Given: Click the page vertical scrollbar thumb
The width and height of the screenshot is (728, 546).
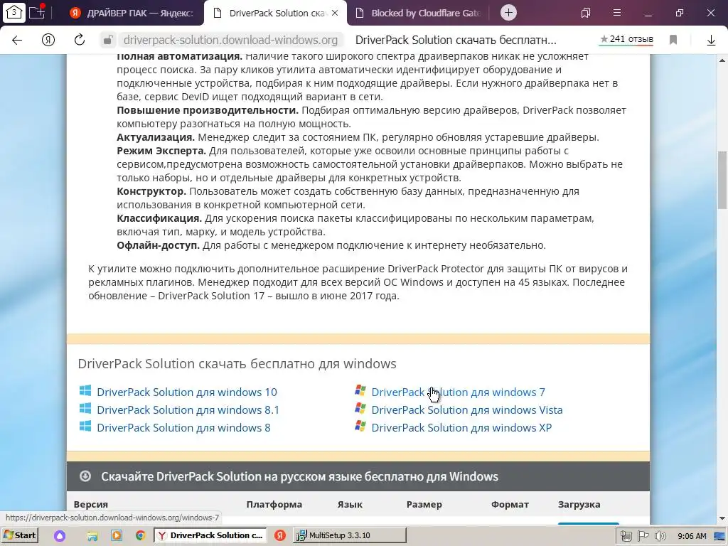Looking at the screenshot, I should tap(722, 180).
